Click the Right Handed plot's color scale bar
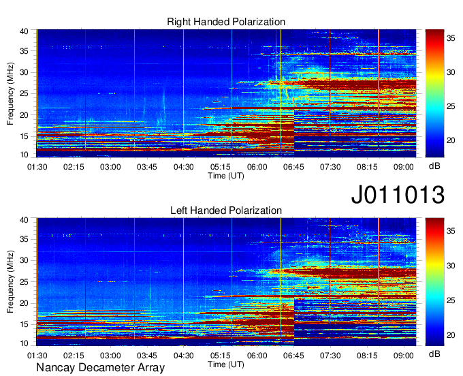Viewport: 463px width, 376px height. 434,93
